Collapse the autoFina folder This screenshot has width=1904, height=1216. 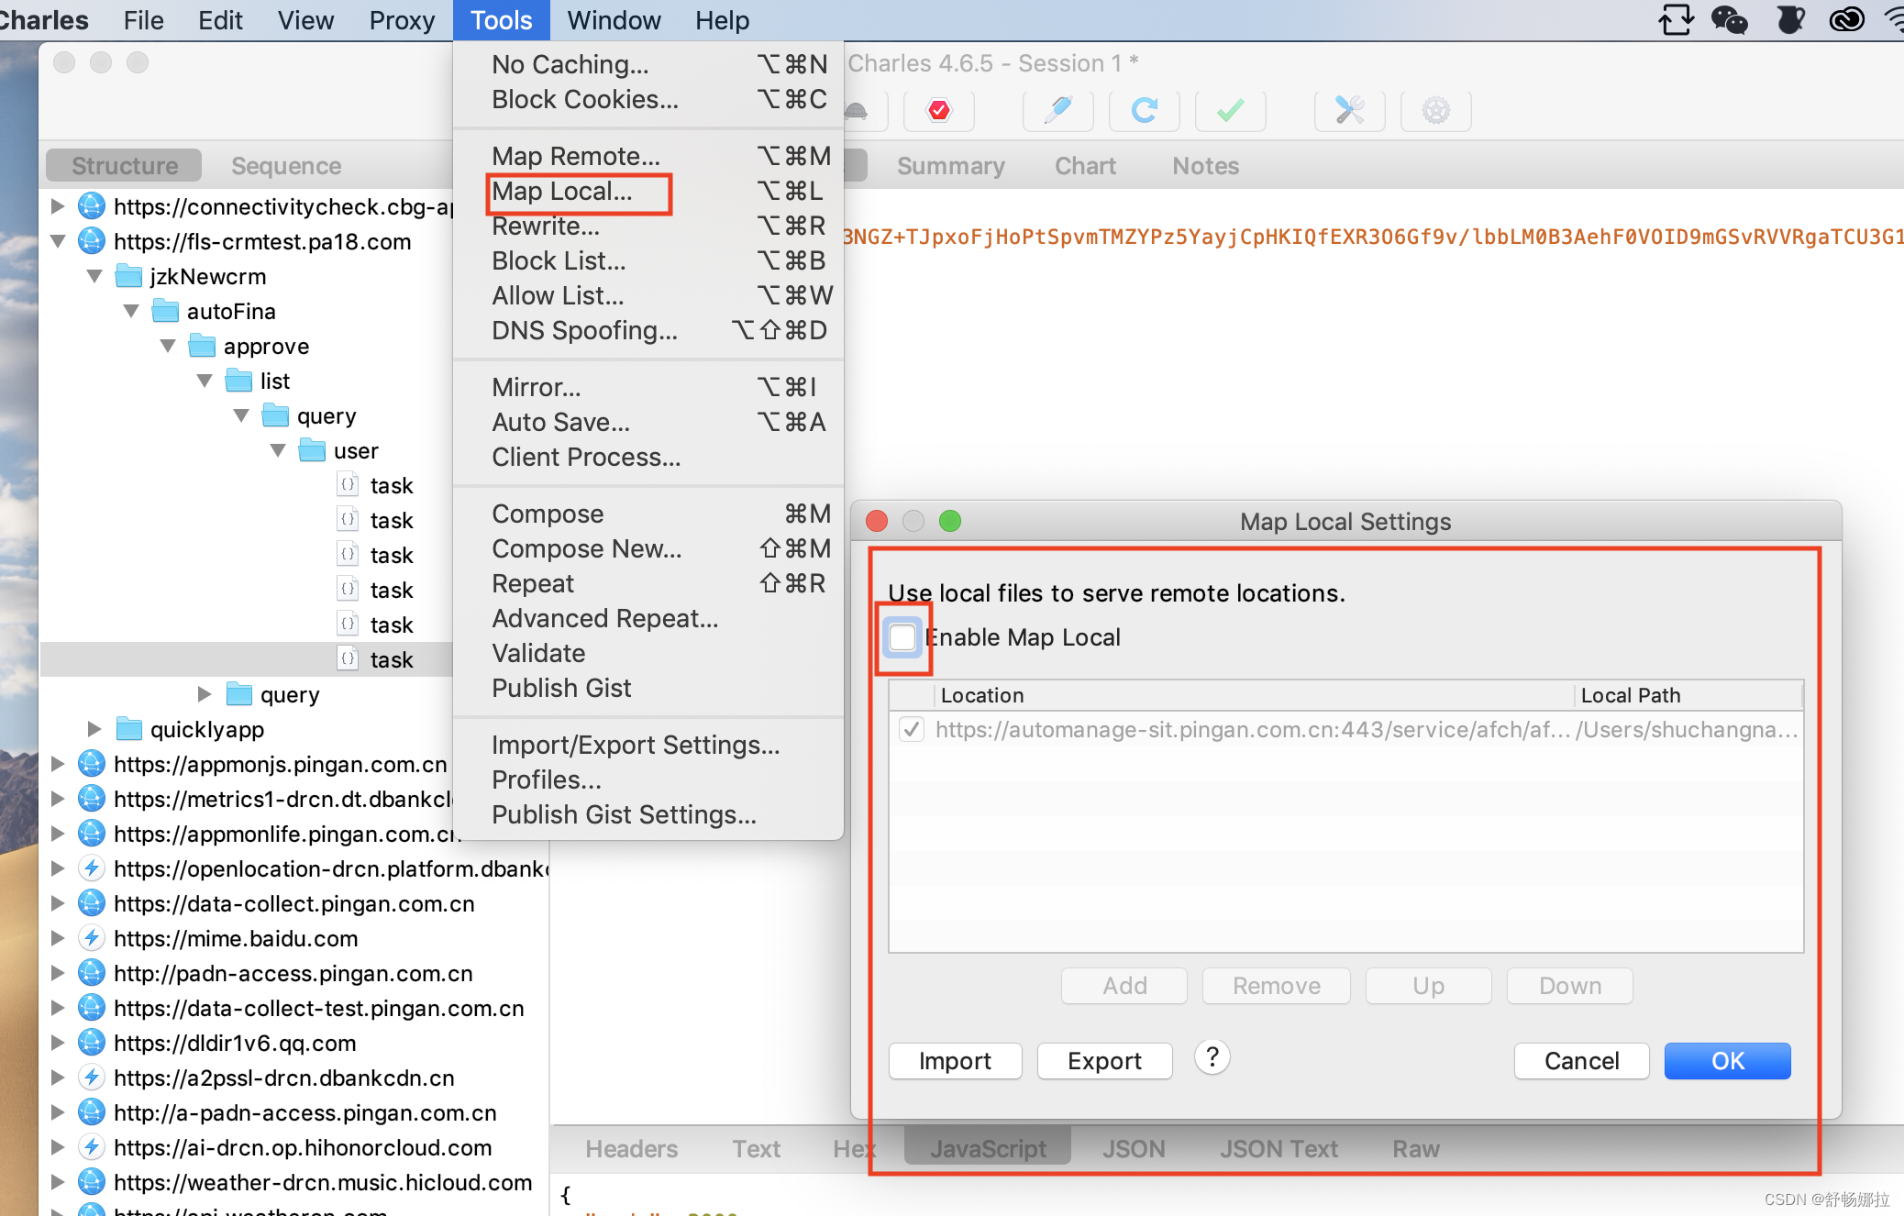click(131, 311)
